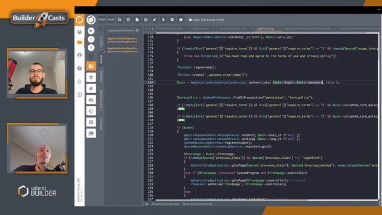Open the folder icon in top toolbar
This screenshot has width=382, height=215.
[119, 20]
